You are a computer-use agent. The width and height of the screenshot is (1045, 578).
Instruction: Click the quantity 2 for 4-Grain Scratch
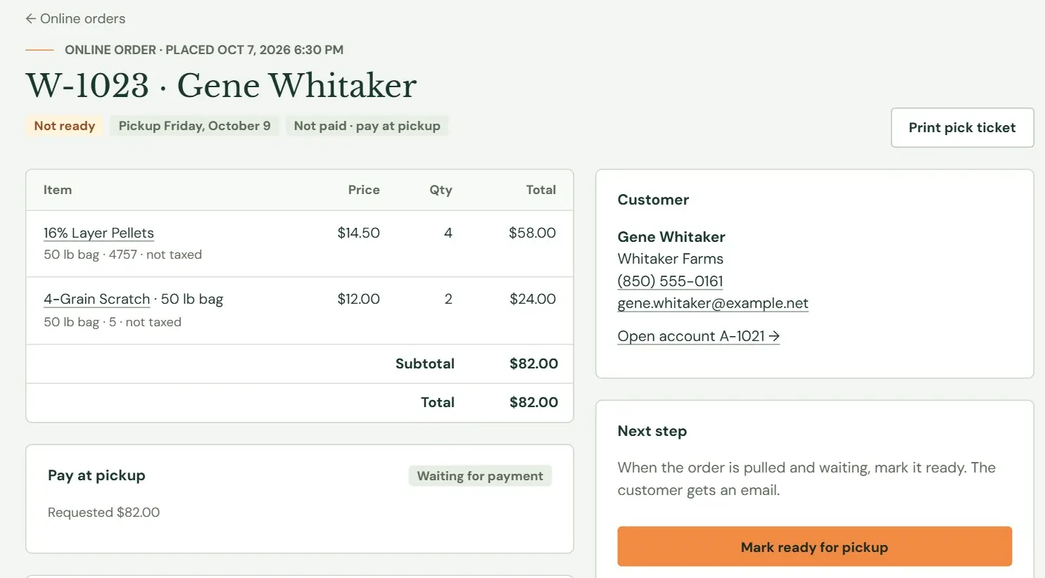(448, 299)
